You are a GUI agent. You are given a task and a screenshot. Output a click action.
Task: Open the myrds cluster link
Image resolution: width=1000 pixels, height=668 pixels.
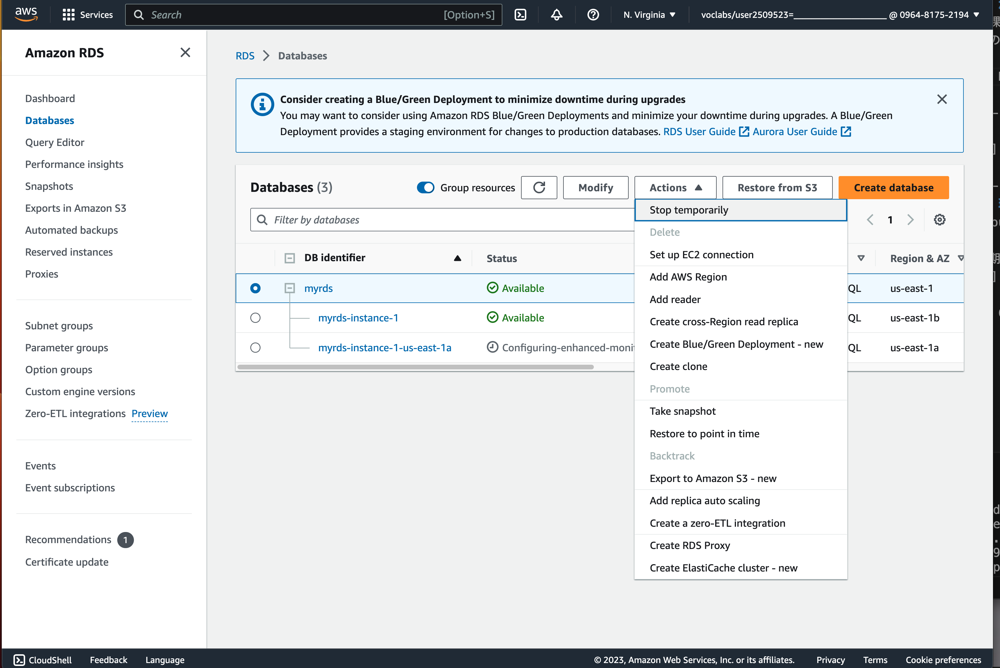tap(319, 288)
